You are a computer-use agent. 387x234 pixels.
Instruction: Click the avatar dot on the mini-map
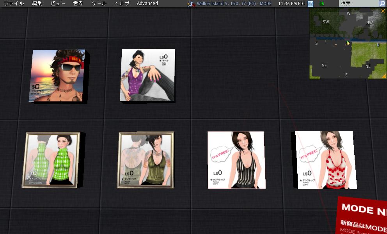[x=348, y=43]
